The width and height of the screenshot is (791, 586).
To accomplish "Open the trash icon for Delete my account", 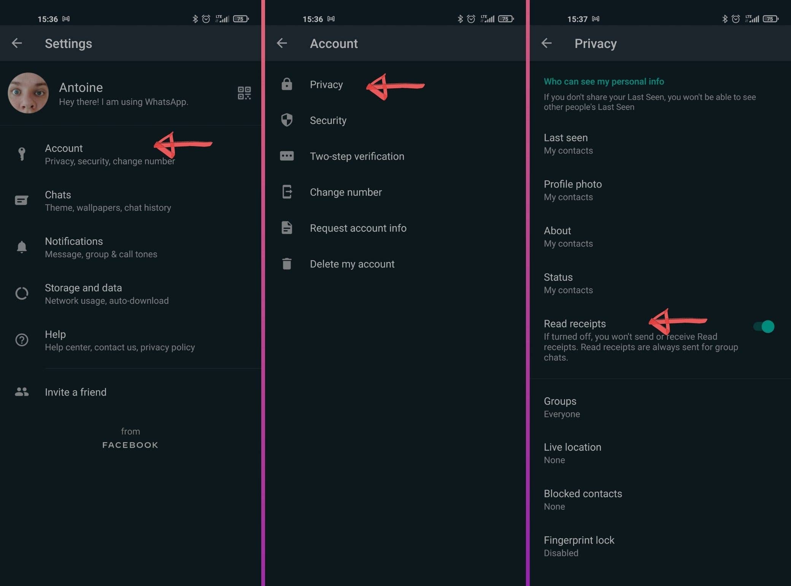I will tap(286, 264).
